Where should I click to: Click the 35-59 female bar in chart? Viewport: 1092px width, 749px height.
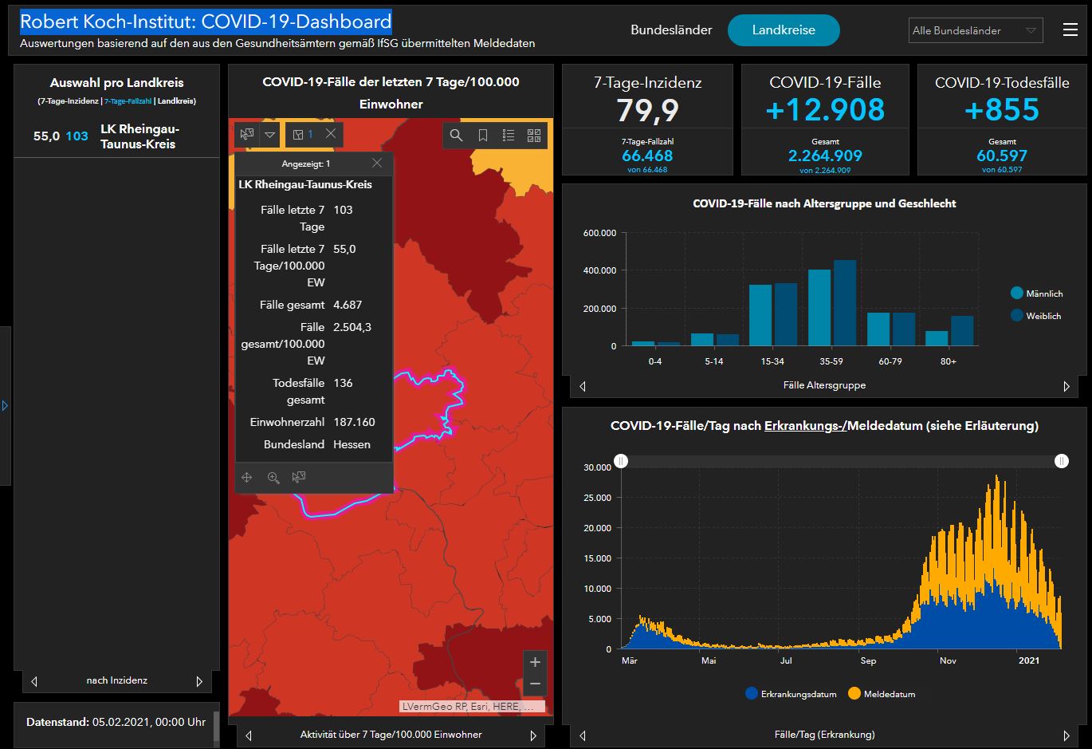[x=845, y=303]
